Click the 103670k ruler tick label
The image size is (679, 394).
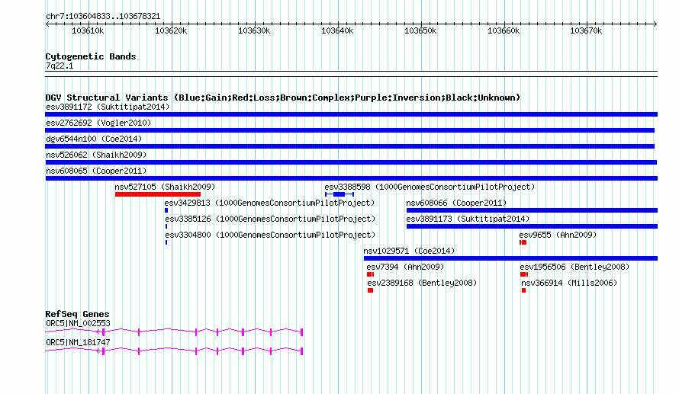tap(586, 31)
